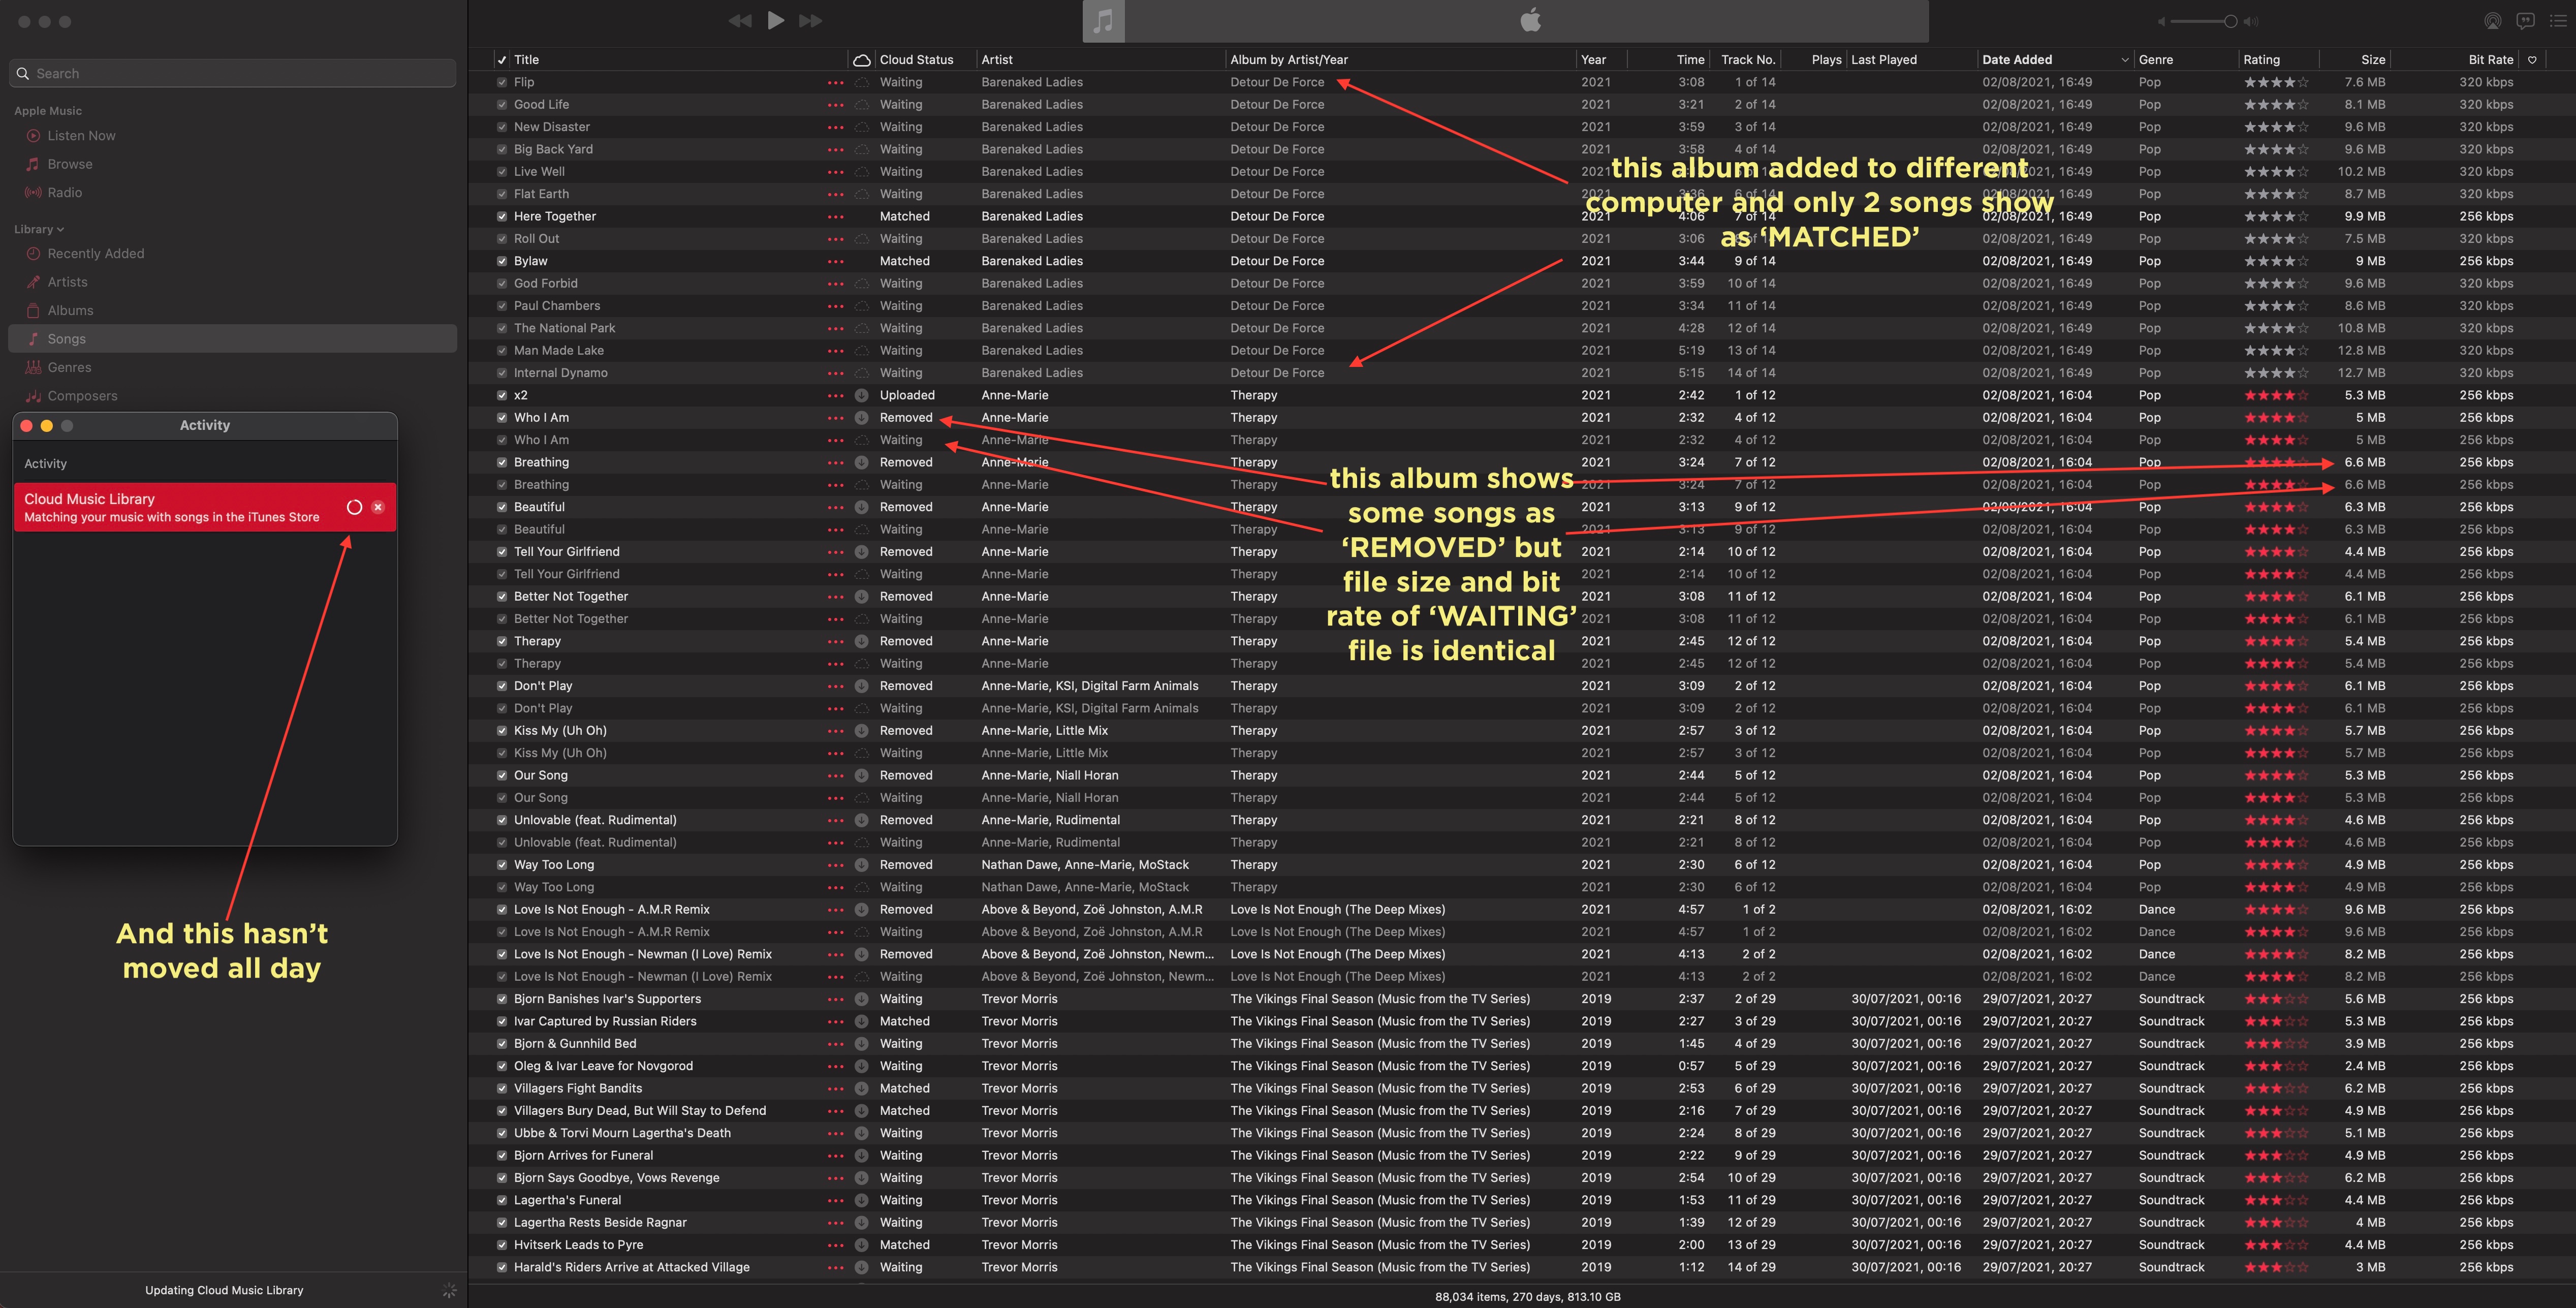
Task: Skip to next track button
Action: pos(810,21)
